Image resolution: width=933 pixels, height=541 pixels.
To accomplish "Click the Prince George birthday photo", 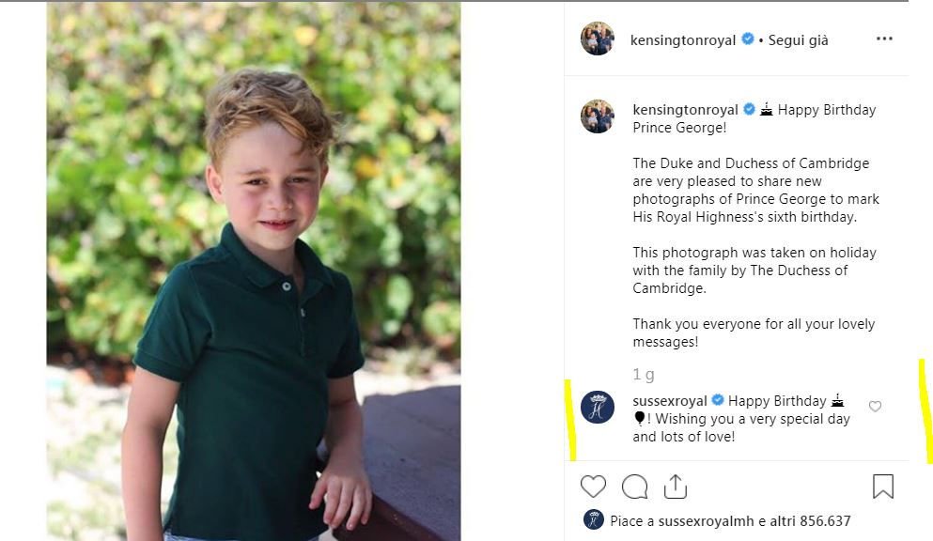I will tap(254, 270).
